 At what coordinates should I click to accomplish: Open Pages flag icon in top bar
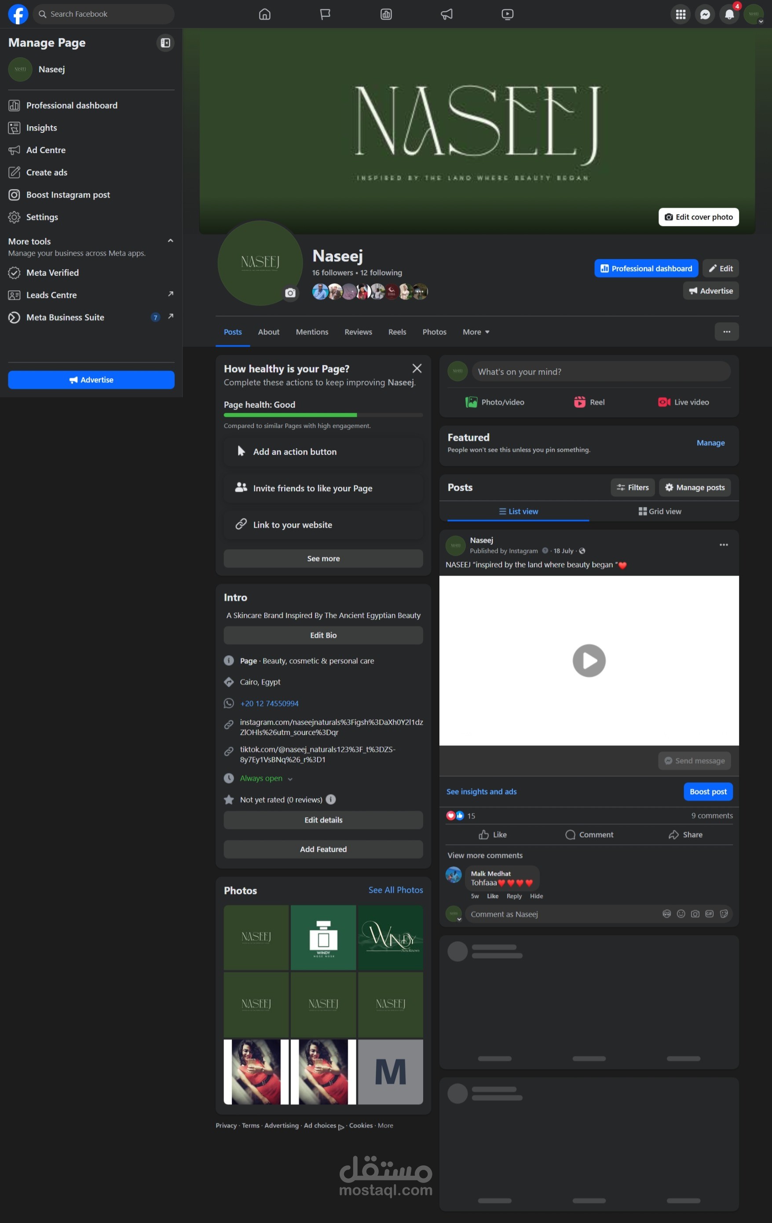(325, 14)
